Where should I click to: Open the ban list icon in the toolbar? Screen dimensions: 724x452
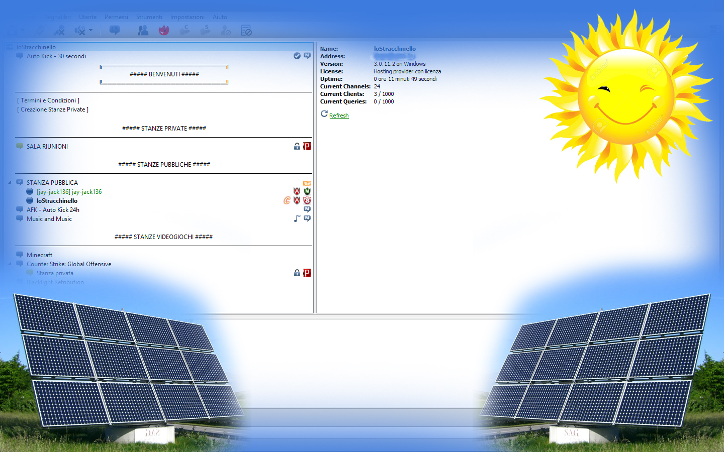tap(246, 30)
